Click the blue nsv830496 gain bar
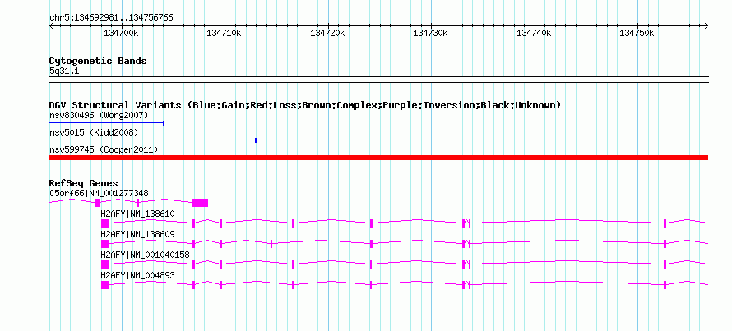 coord(106,123)
